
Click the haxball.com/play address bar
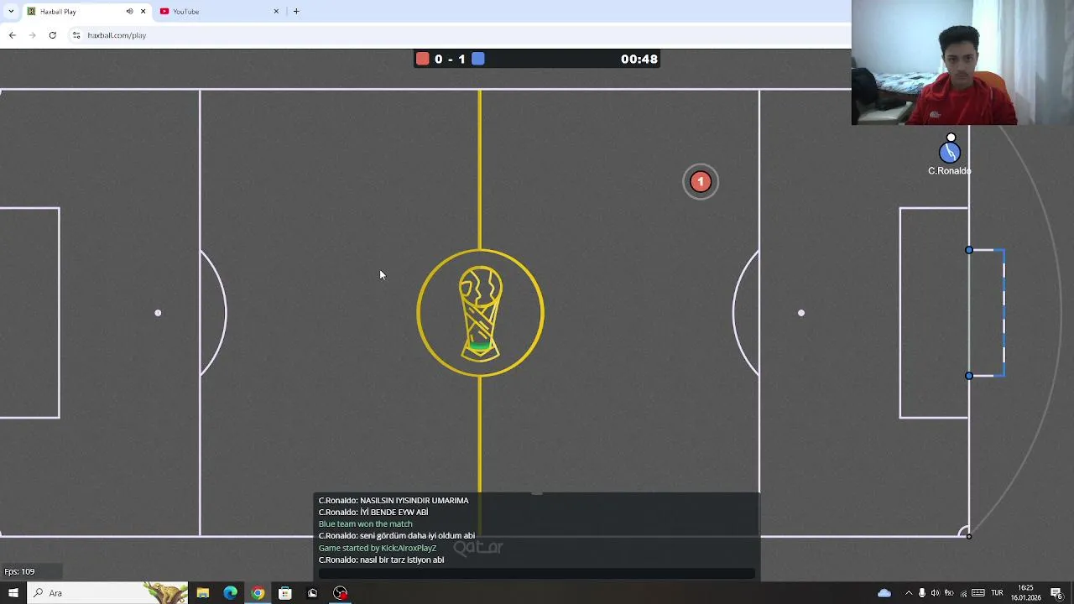117,35
